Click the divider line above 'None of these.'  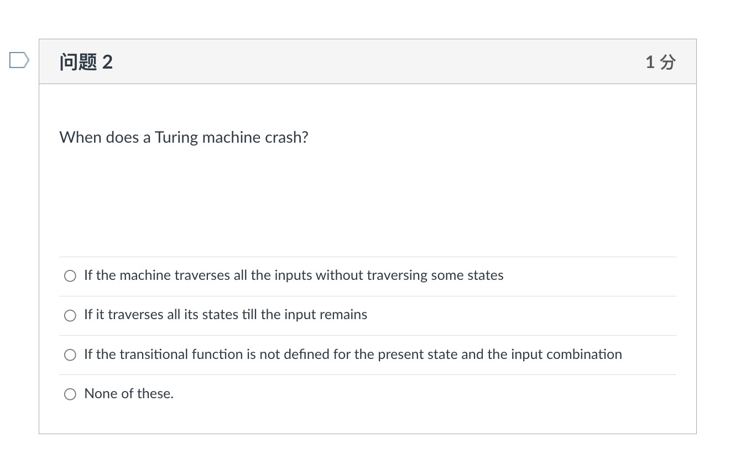pyautogui.click(x=367, y=374)
